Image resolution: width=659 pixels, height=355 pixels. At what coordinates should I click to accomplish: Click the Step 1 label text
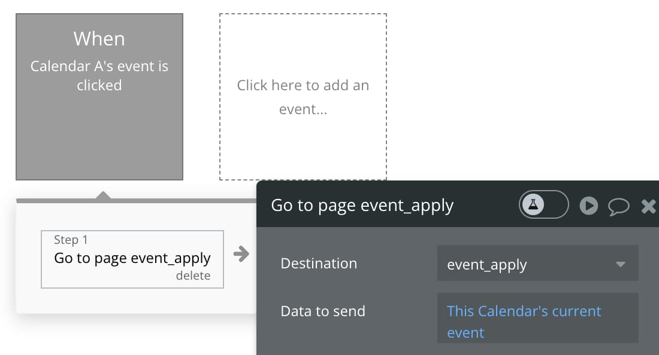click(x=71, y=239)
